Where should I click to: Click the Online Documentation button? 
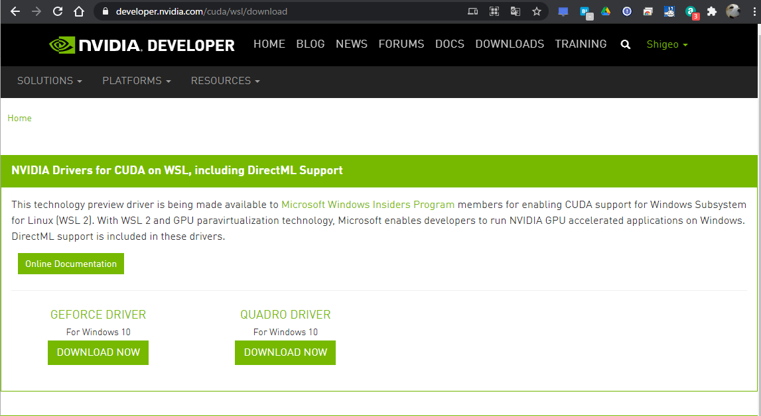[x=71, y=264]
